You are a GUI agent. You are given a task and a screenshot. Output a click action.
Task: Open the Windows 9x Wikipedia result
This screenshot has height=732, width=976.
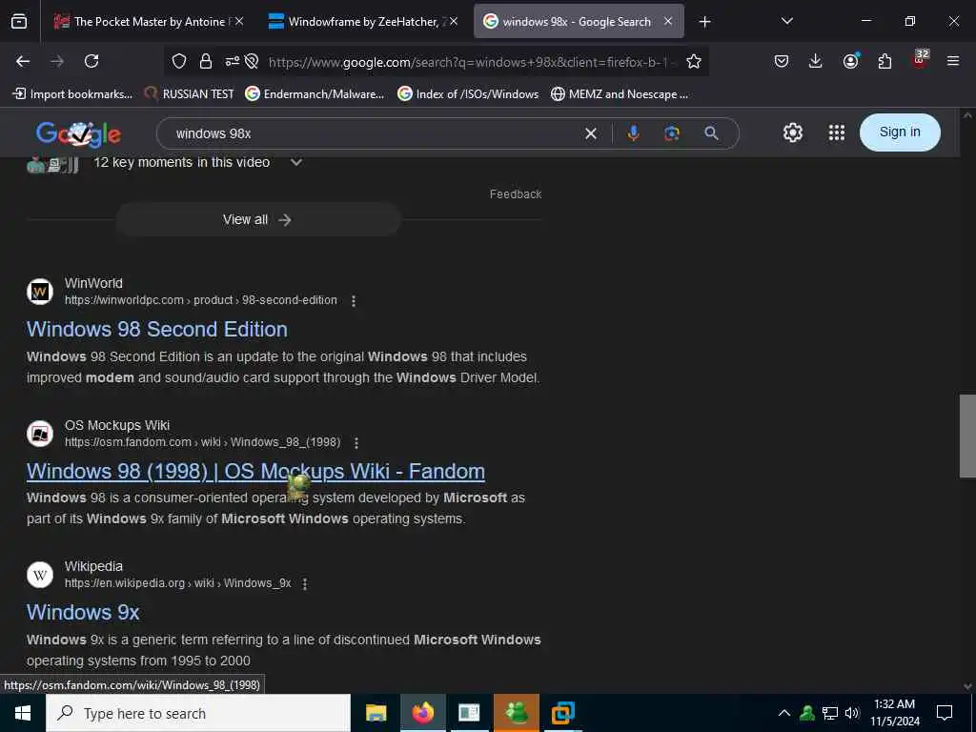pyautogui.click(x=83, y=613)
